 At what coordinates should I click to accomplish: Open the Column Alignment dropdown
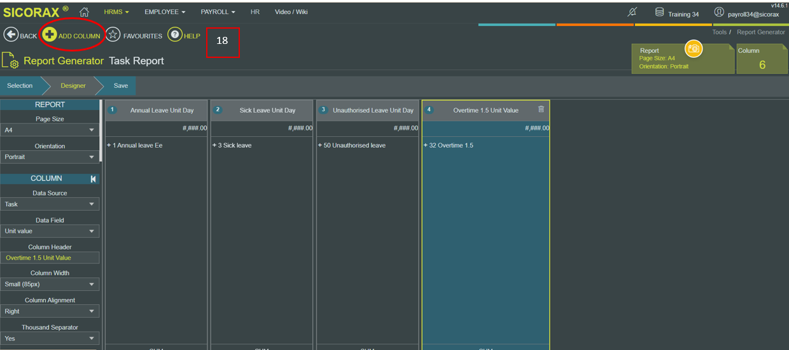(x=50, y=311)
